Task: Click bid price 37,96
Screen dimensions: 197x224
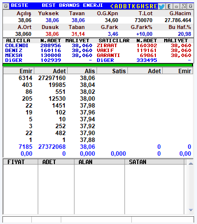Action: pos(87,112)
